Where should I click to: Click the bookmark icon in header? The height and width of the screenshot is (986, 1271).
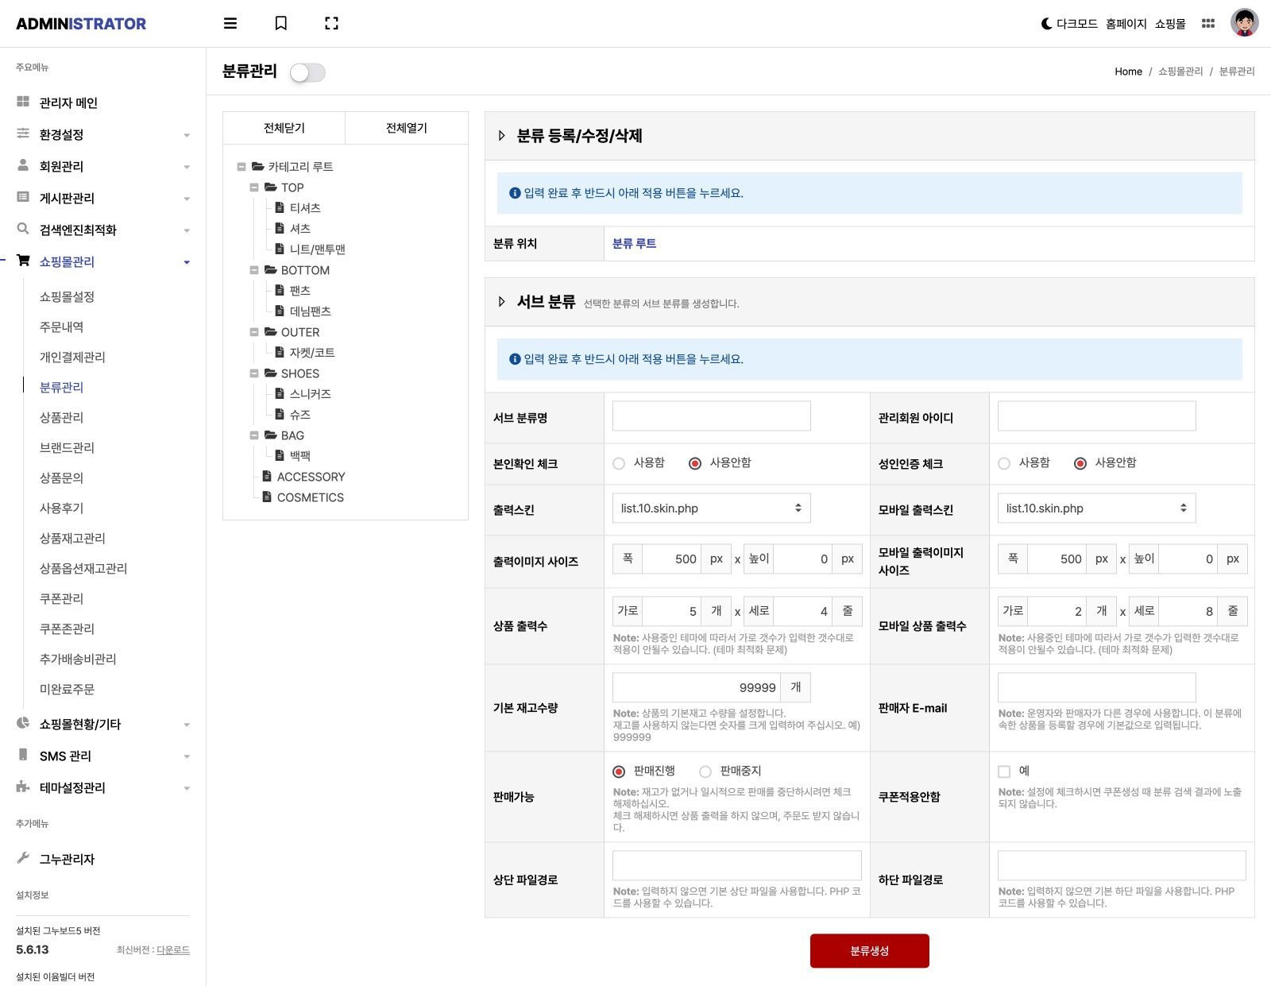[281, 24]
